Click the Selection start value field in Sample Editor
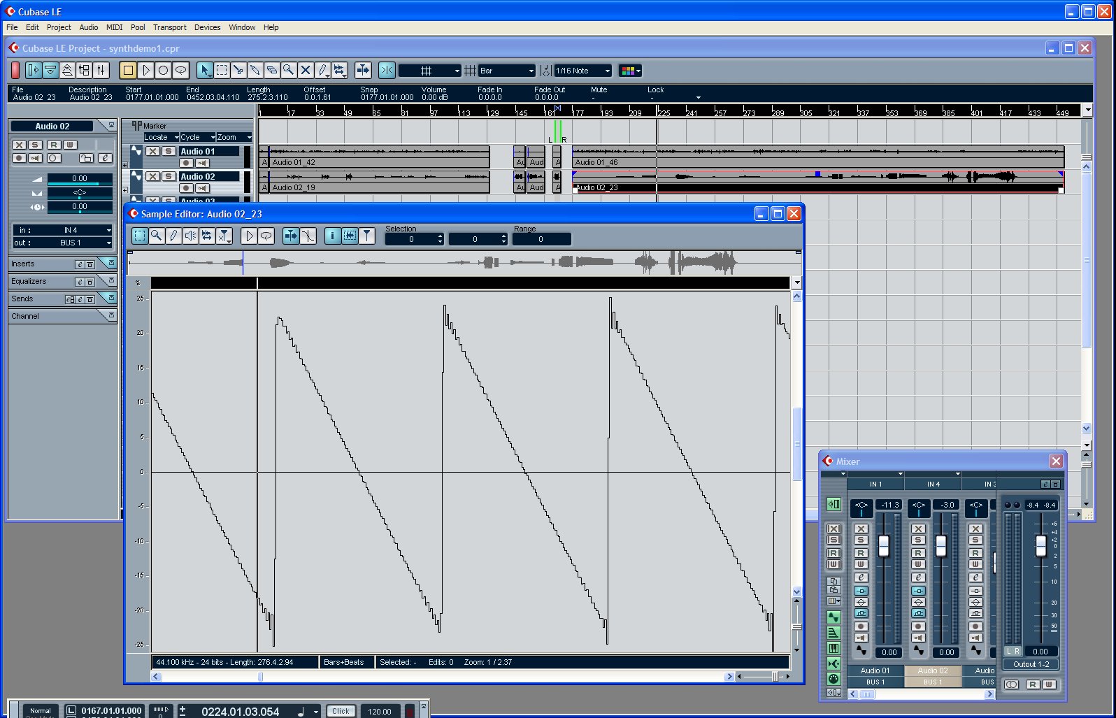This screenshot has height=718, width=1116. pyautogui.click(x=415, y=239)
